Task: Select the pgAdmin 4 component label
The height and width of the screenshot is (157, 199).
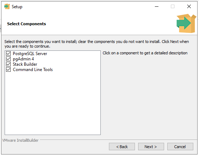Action: click(x=23, y=59)
